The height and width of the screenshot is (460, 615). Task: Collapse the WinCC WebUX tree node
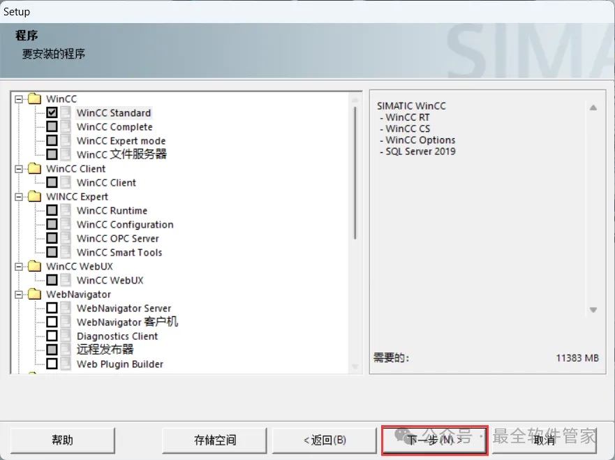[18, 267]
